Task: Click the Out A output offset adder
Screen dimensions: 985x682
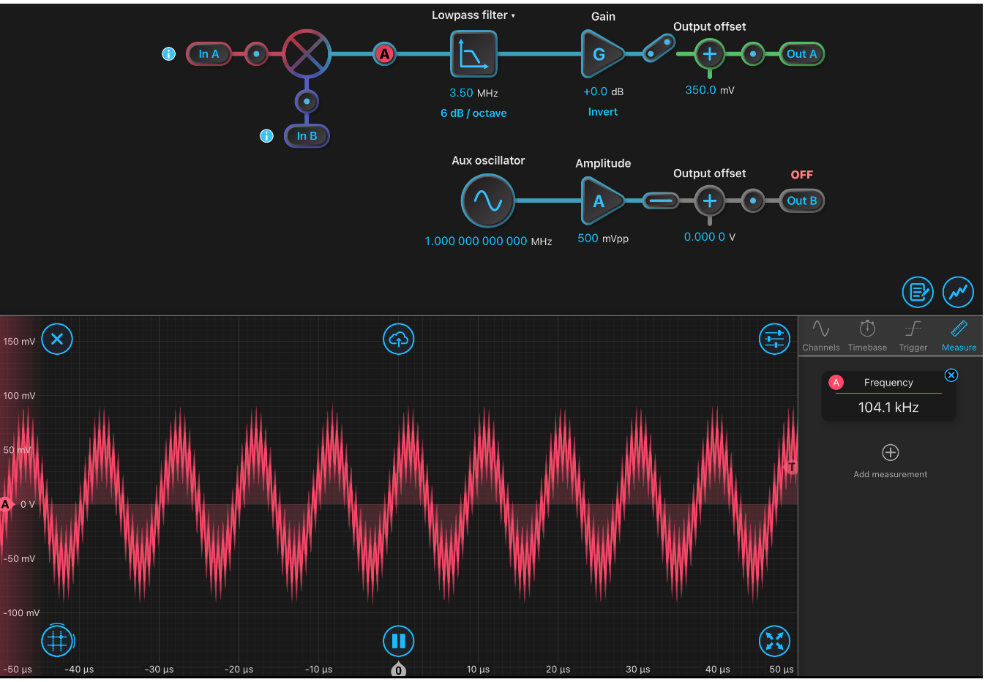Action: tap(709, 54)
